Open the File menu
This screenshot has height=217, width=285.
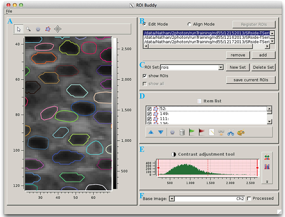pyautogui.click(x=9, y=11)
